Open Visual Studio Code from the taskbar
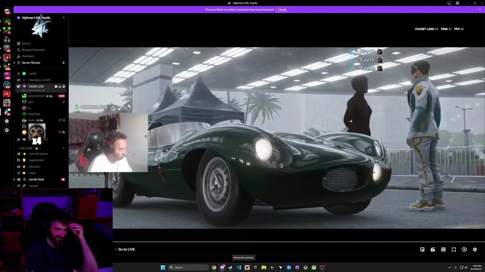Image resolution: width=485 pixels, height=272 pixels. point(239,267)
